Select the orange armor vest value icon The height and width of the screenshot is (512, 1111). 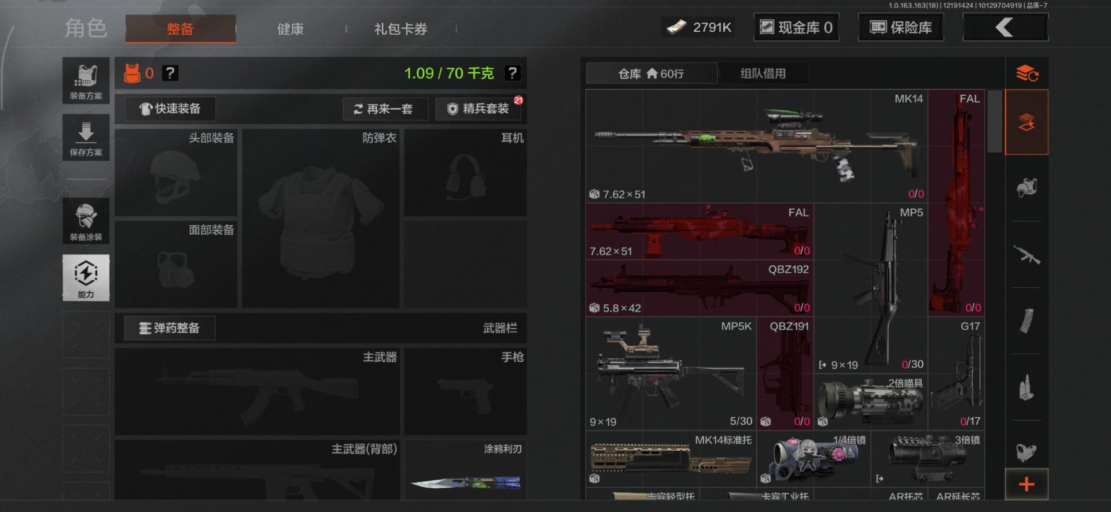point(132,73)
